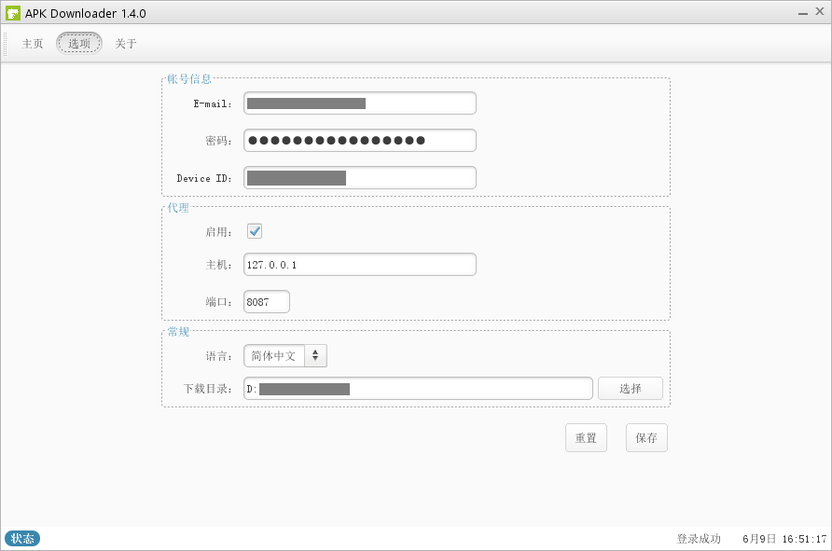Click the 6月9日 16:51:17 timestamp

point(784,539)
